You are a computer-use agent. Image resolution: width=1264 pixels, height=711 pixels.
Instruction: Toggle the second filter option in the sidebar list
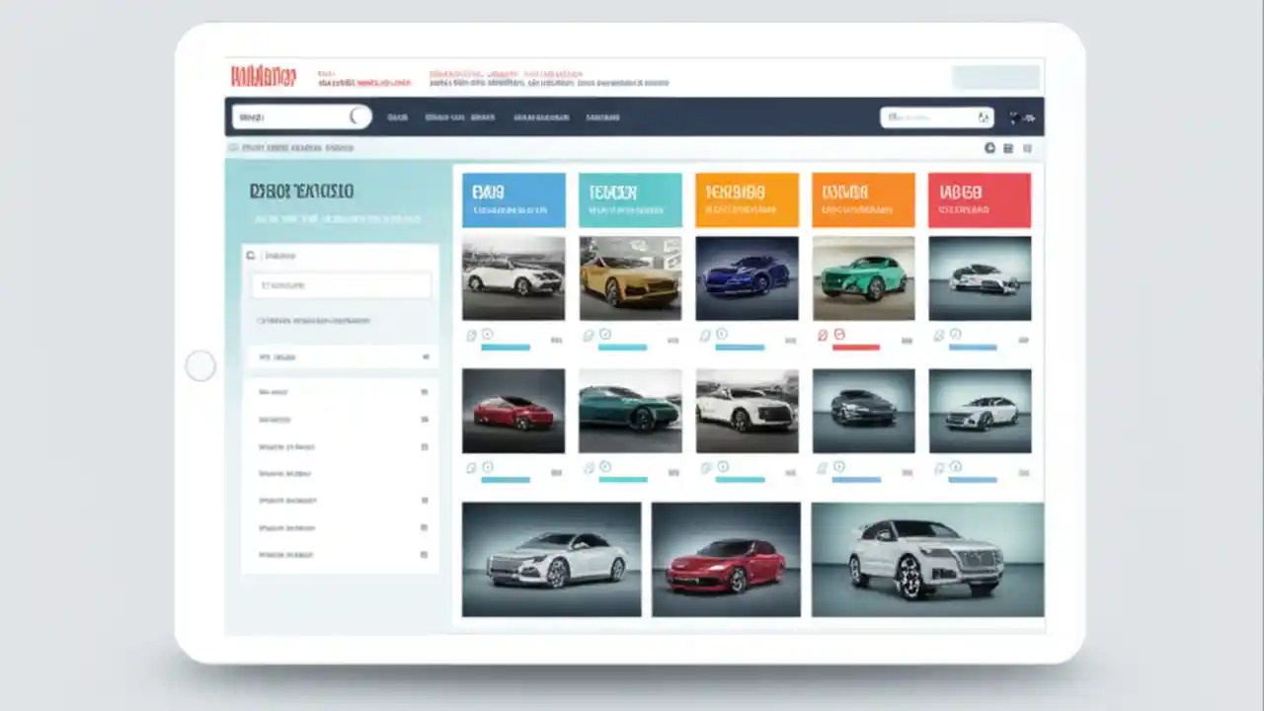tap(425, 419)
